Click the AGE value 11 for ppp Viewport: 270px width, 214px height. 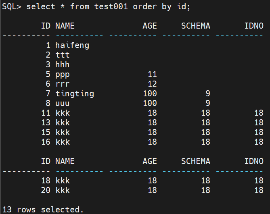click(x=152, y=74)
